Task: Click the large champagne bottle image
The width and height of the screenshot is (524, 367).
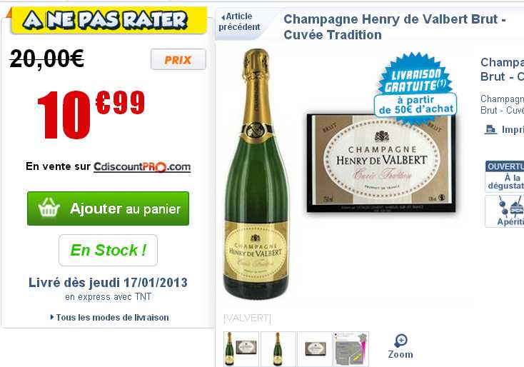Action: pos(256,174)
